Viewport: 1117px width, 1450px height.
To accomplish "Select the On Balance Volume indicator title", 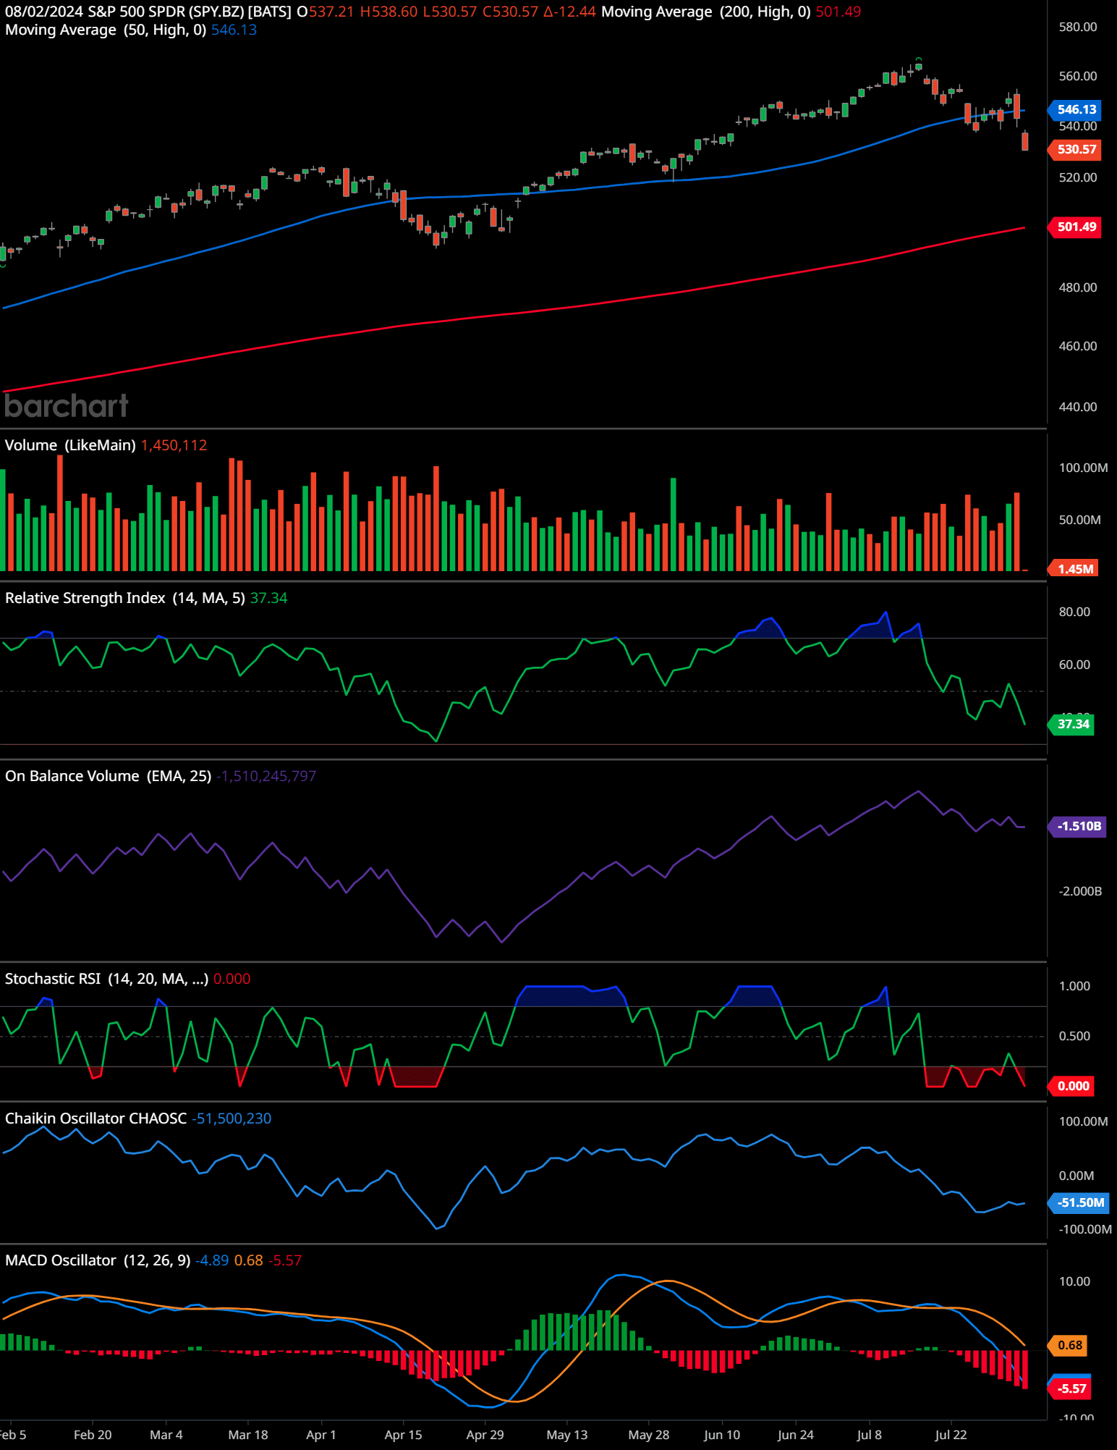I will 109,776.
